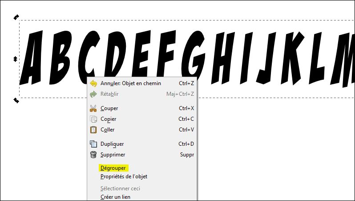Viewport: 355px width, 201px height.
Task: Click the Dupliquer overlapping squares icon
Action: click(x=93, y=144)
